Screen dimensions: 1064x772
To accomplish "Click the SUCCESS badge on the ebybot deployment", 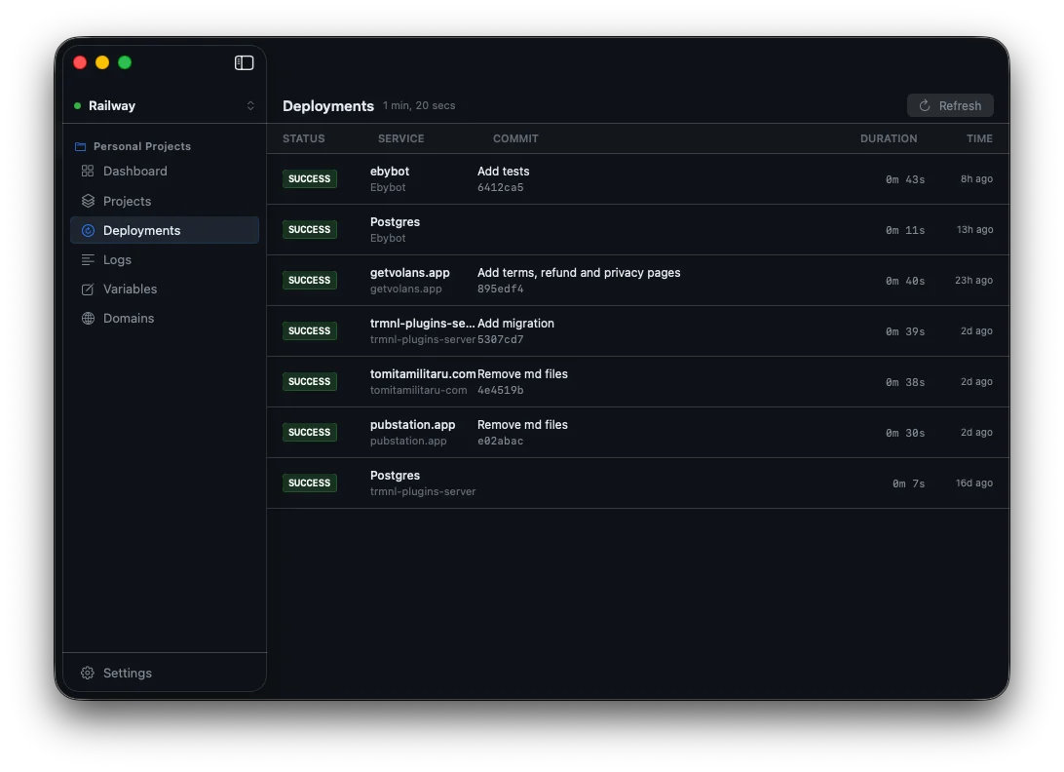I will tap(309, 179).
